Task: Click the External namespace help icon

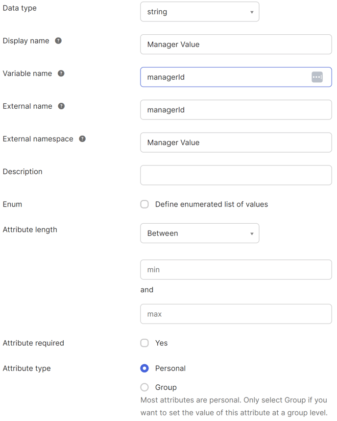Action: [x=82, y=139]
